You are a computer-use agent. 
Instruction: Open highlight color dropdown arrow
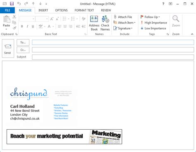[45, 27]
